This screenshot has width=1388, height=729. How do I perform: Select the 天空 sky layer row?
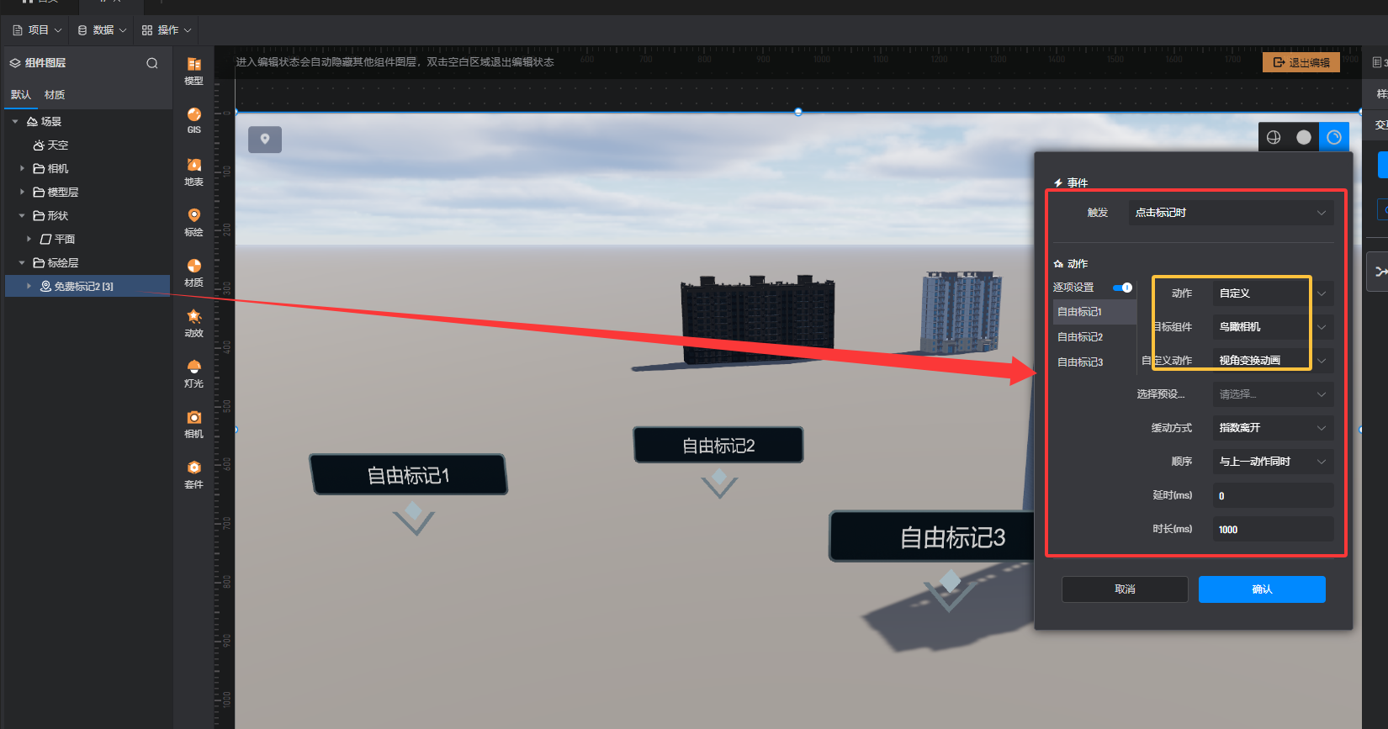87,145
